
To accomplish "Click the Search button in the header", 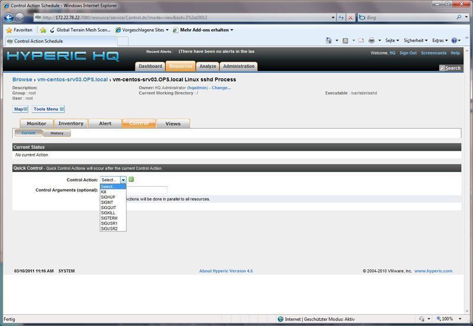I will (x=451, y=68).
